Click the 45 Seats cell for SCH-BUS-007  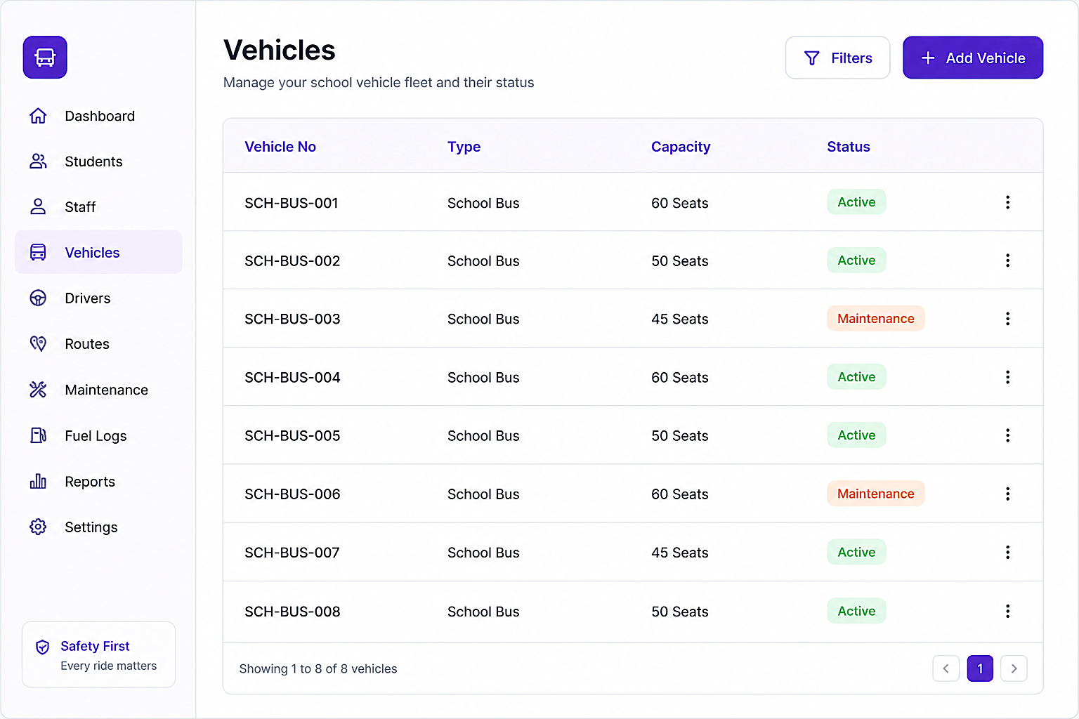click(680, 553)
